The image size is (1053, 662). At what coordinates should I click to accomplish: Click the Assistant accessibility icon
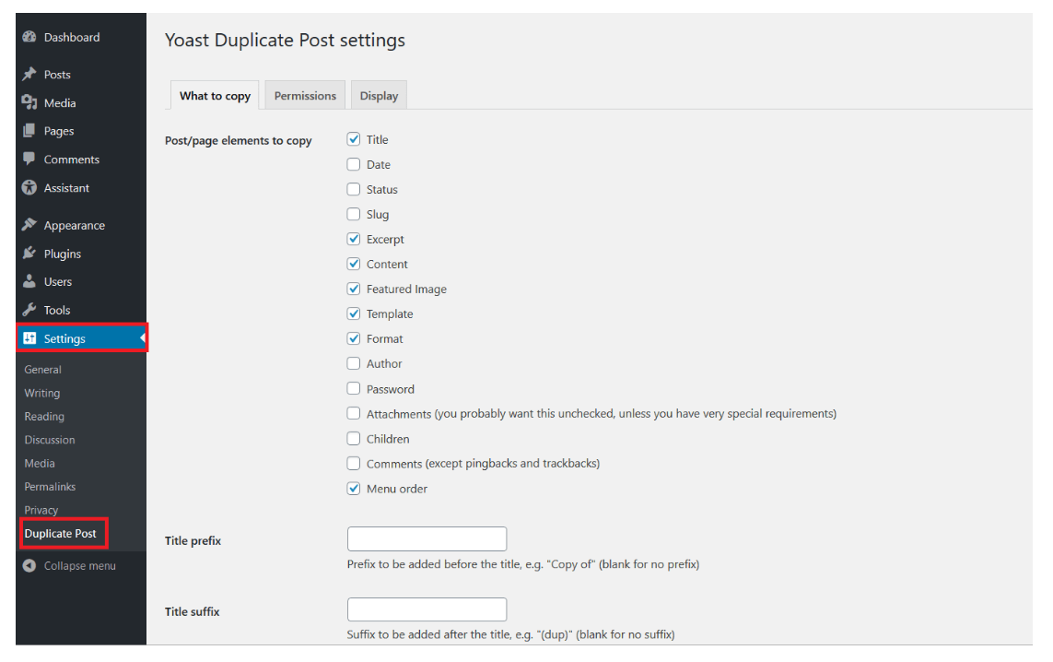[x=29, y=187]
